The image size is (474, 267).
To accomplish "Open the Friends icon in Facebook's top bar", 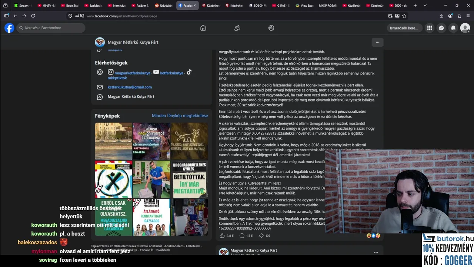I will pos(237,28).
